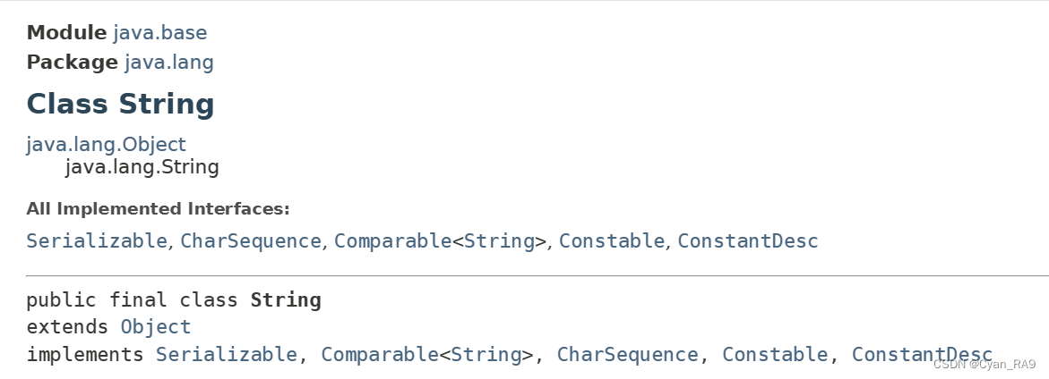This screenshot has width=1049, height=379.
Task: Click Constable in the implements clause
Action: tap(775, 354)
